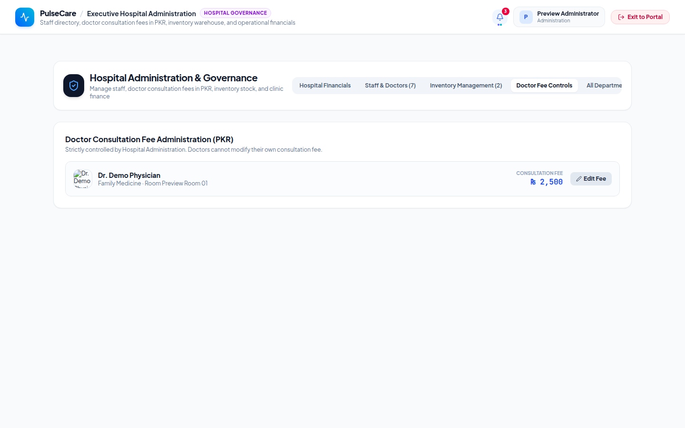
Task: Open the Preview Administrator profile
Action: (x=559, y=17)
